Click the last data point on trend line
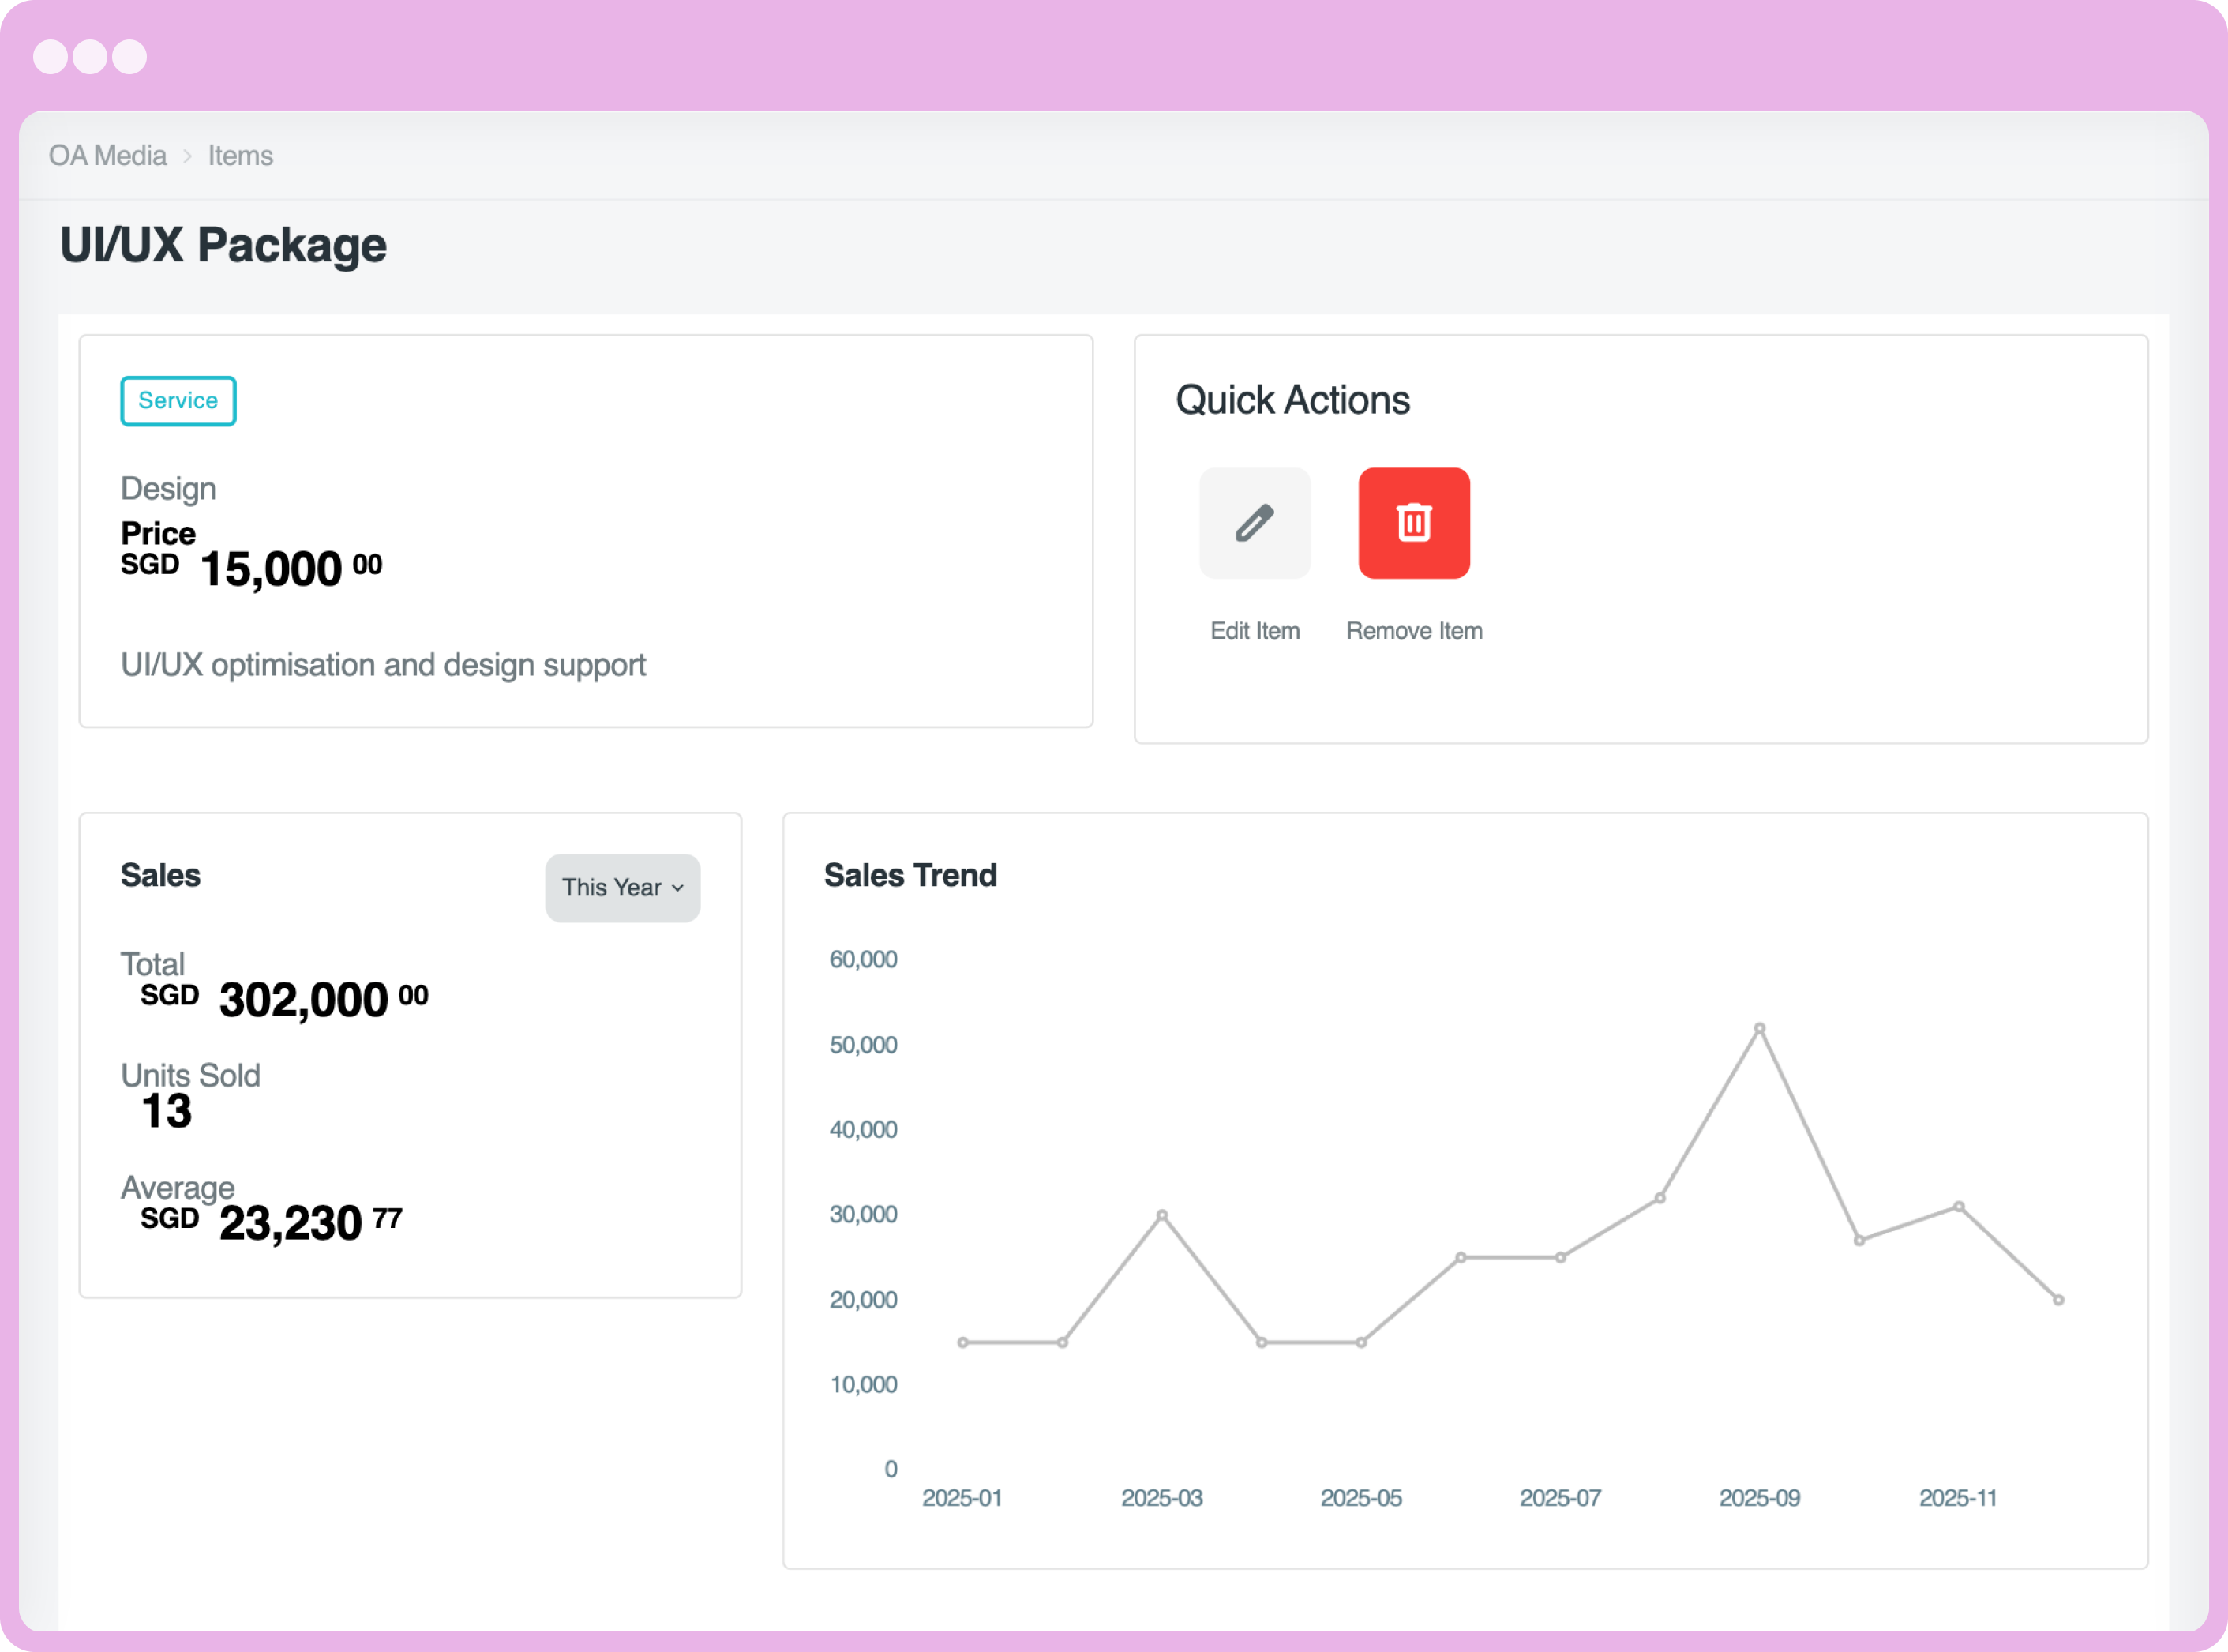This screenshot has width=2228, height=1652. 2058,1300
